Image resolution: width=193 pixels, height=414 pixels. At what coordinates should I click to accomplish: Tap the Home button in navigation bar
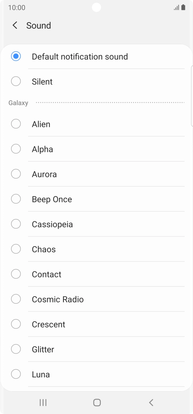coord(96,402)
